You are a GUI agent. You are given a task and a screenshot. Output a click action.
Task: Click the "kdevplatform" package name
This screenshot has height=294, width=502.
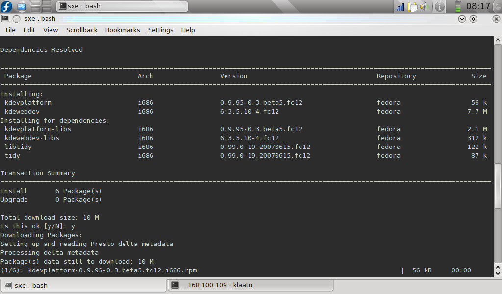pyautogui.click(x=28, y=103)
